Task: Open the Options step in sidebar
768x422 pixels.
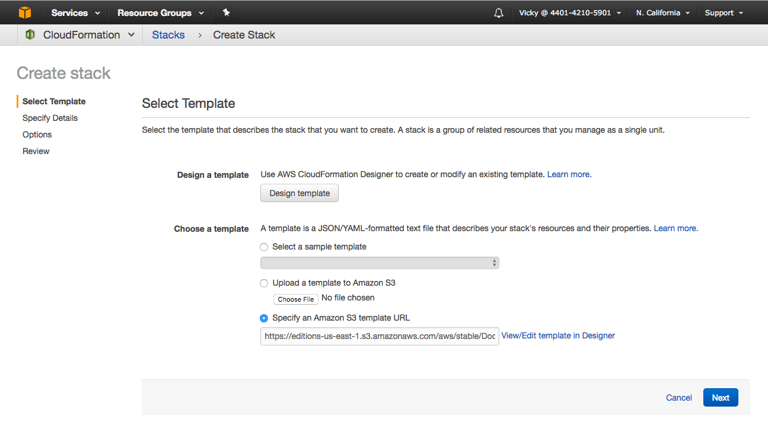Action: [37, 135]
